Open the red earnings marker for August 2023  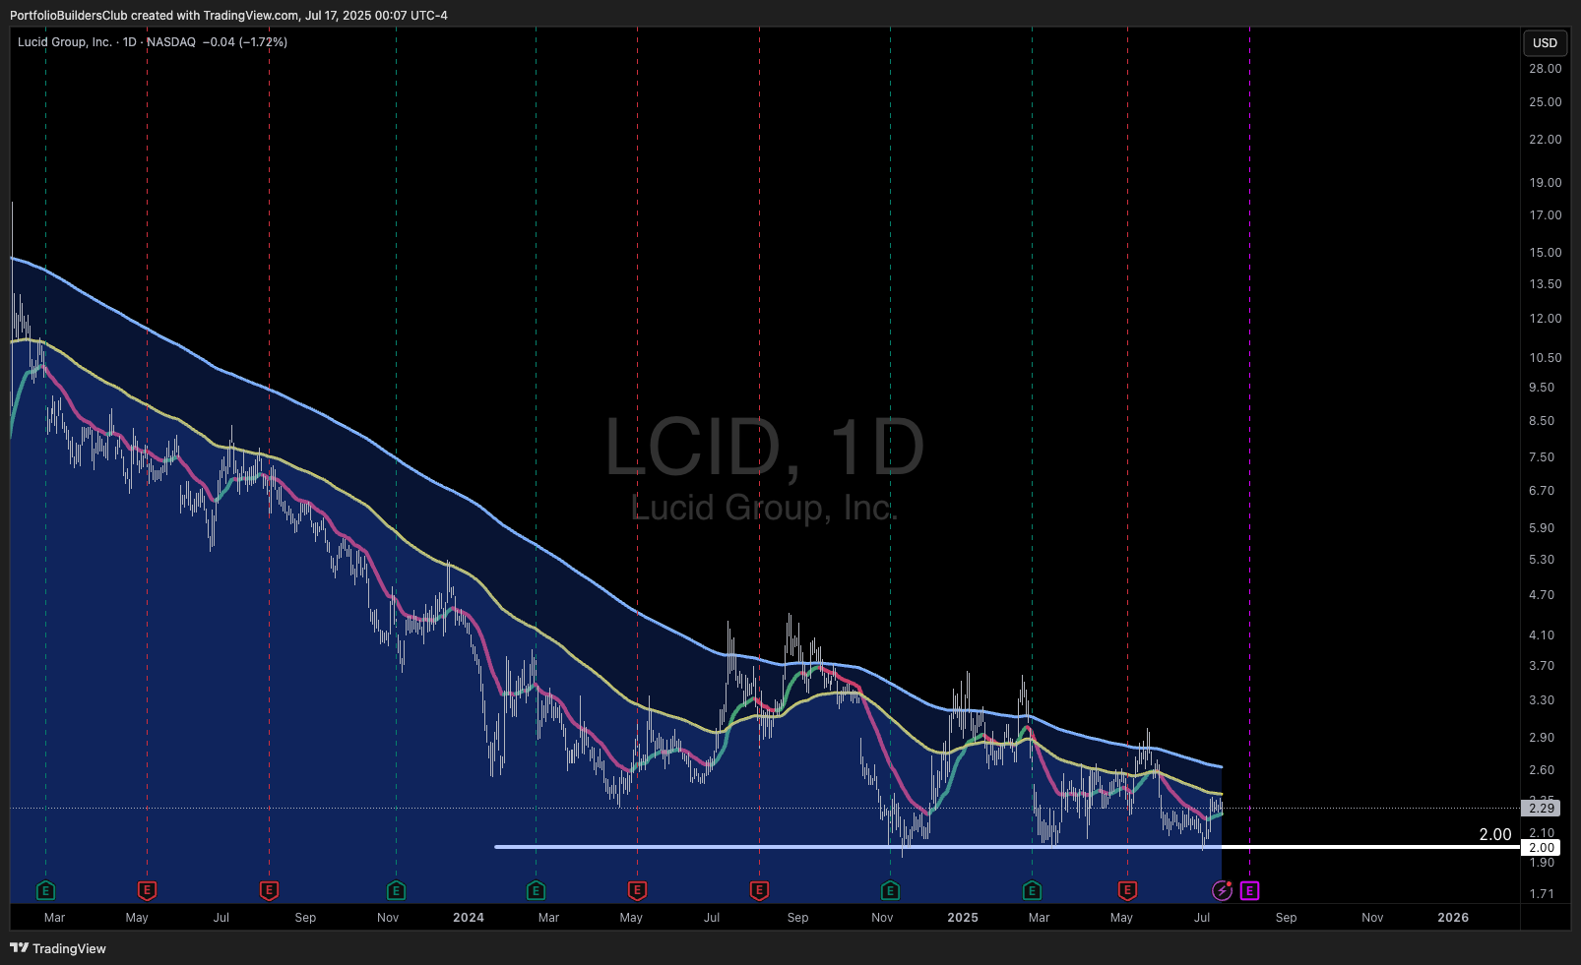(x=269, y=891)
